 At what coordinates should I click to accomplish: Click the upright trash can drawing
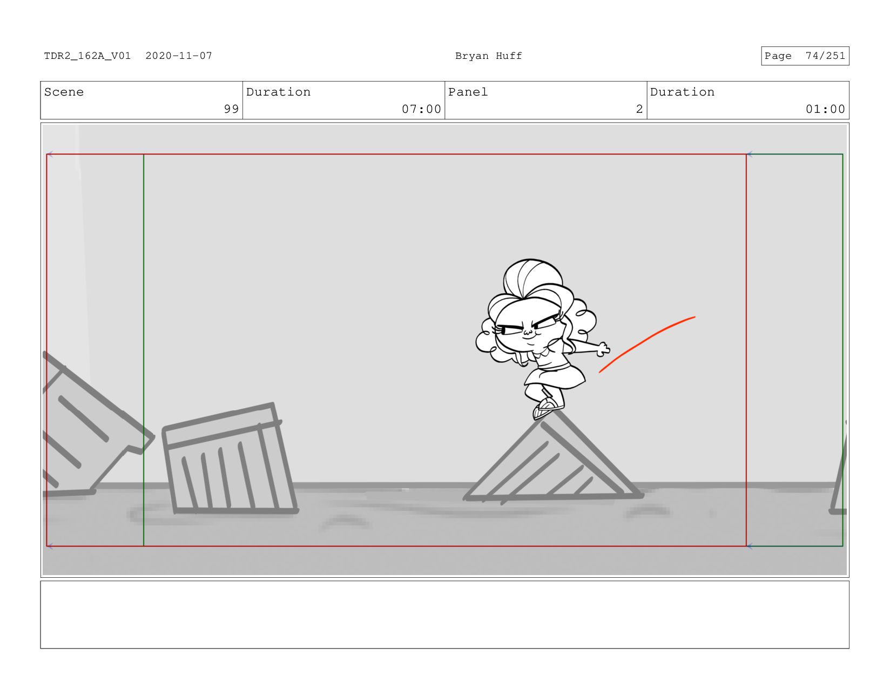point(230,459)
